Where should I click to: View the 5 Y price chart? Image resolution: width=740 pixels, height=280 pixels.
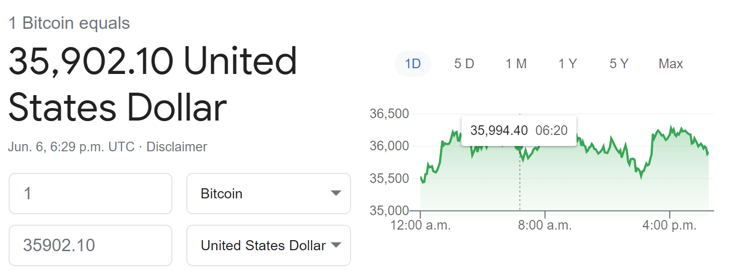(619, 64)
